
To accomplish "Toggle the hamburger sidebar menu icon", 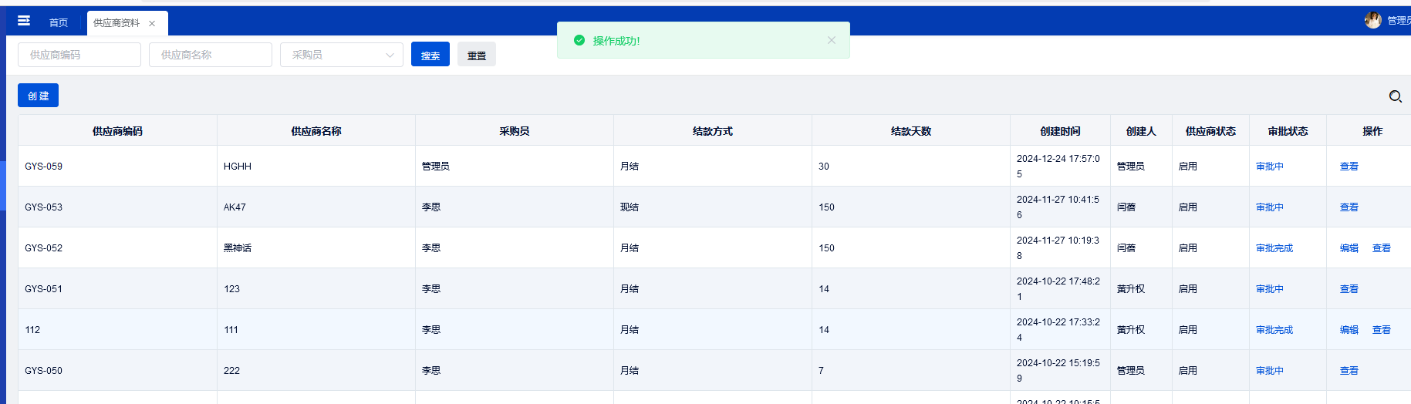I will [24, 21].
